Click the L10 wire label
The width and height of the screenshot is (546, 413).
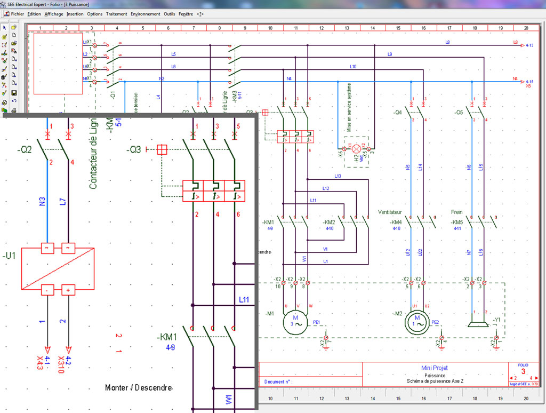(x=353, y=66)
